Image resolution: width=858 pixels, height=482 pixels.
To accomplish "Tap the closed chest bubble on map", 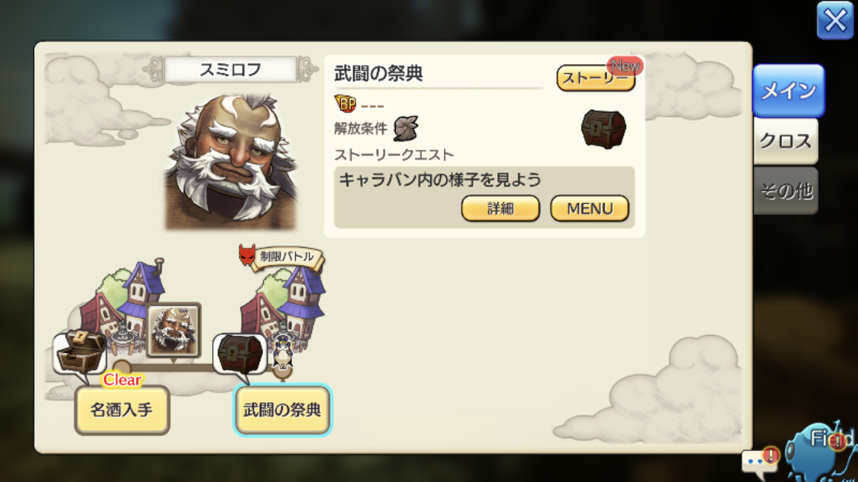I will click(240, 354).
